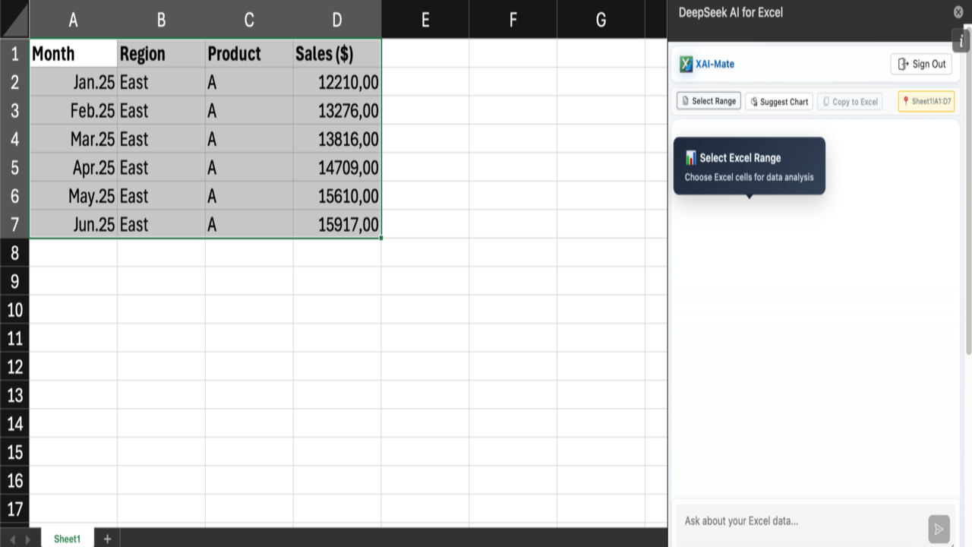Select row 12 header
972x547 pixels.
[14, 367]
